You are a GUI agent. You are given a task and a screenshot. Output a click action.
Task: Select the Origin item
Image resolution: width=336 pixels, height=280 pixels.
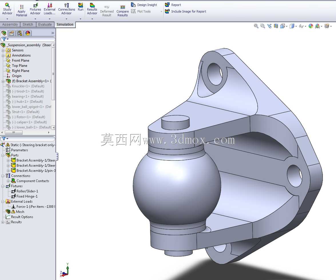17,76
